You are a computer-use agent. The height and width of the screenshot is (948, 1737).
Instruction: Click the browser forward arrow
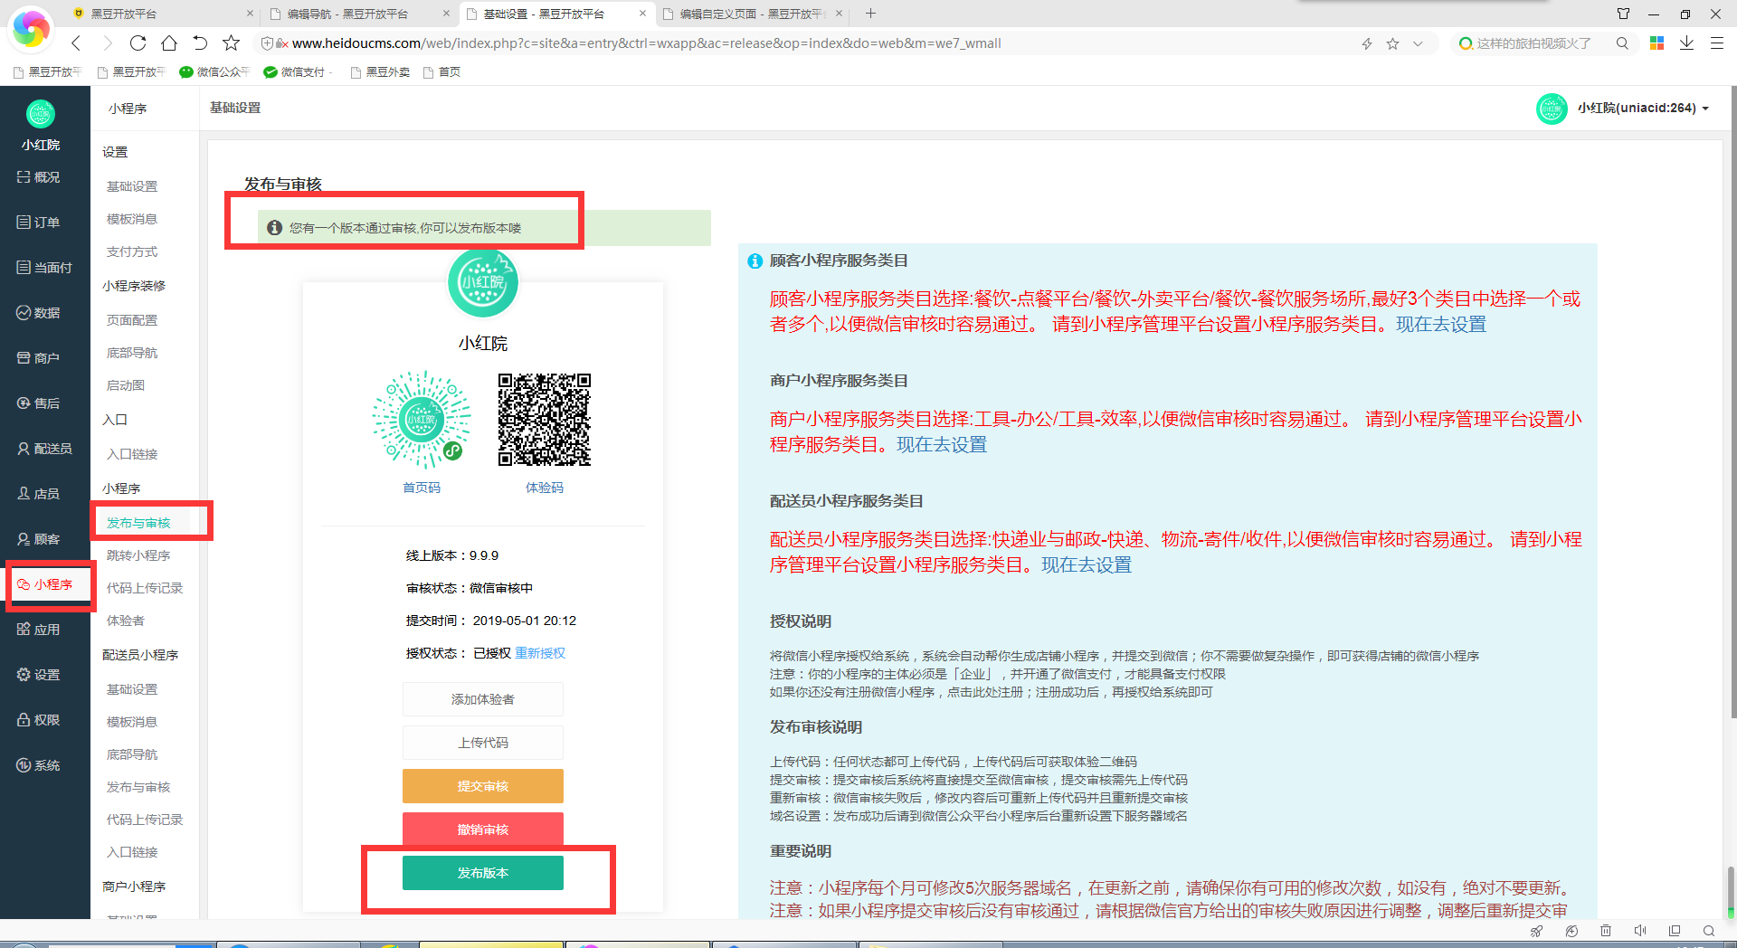click(x=108, y=43)
